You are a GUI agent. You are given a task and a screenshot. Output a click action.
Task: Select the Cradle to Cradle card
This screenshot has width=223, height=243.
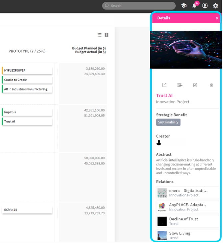(27, 80)
